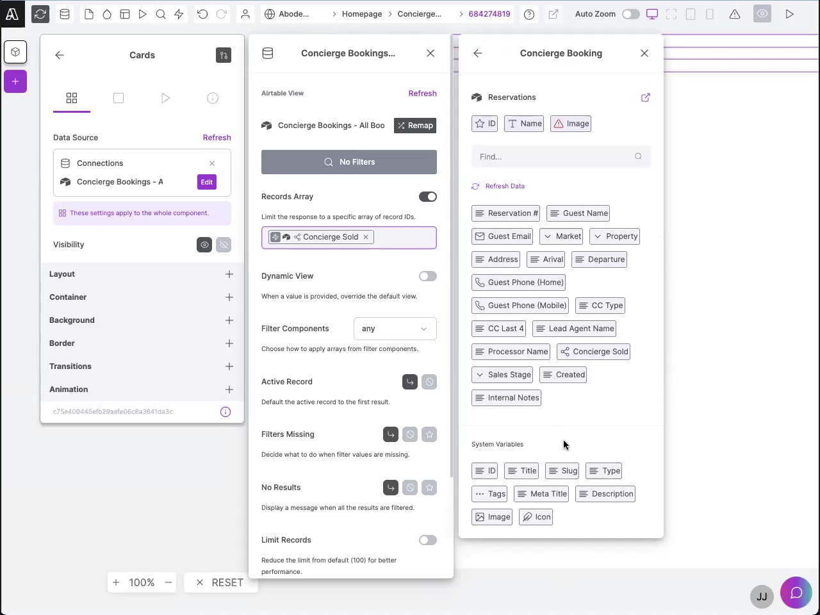Click the 684274819 breadcrumb ID
The height and width of the screenshot is (615, 820).
[x=489, y=14]
